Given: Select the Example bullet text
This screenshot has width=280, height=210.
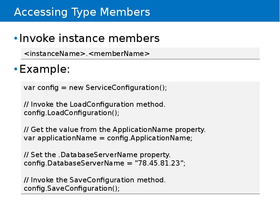Looking at the screenshot, I should (45, 69).
